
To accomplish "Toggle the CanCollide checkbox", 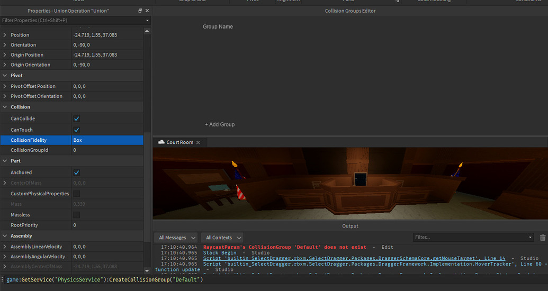I will pos(77,119).
